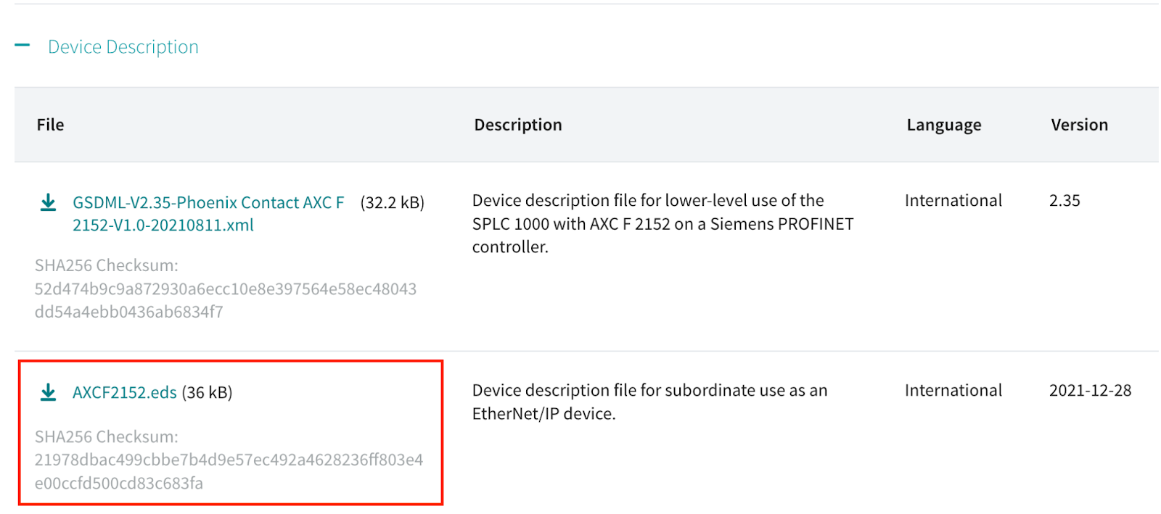Click the Device Description heading
Viewport: 1161px width, 514px height.
[123, 47]
